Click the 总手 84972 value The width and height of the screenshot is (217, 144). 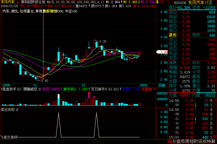coord(185,77)
